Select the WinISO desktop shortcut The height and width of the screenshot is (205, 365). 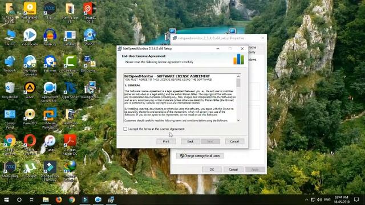(x=90, y=37)
